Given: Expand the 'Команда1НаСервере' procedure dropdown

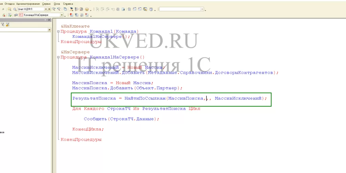Looking at the screenshot, I should (x=62, y=15).
